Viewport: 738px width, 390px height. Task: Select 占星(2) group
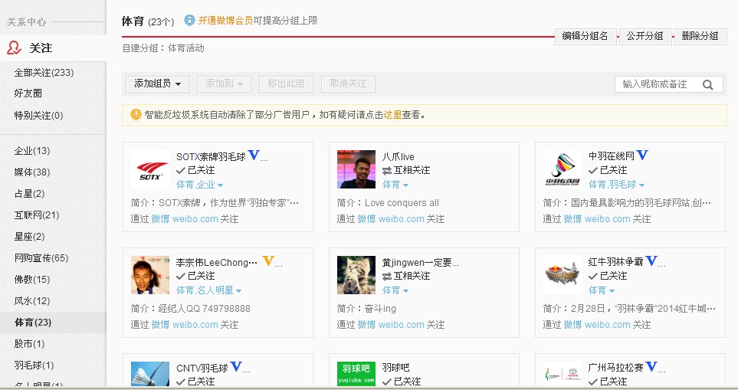30,194
